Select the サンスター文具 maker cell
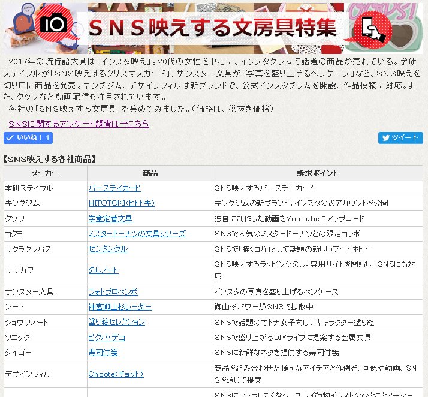The height and width of the screenshot is (397, 428). 46,292
